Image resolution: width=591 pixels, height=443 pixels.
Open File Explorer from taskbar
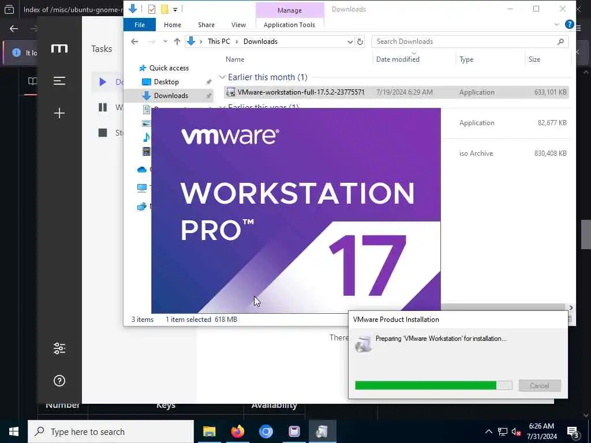click(x=209, y=431)
